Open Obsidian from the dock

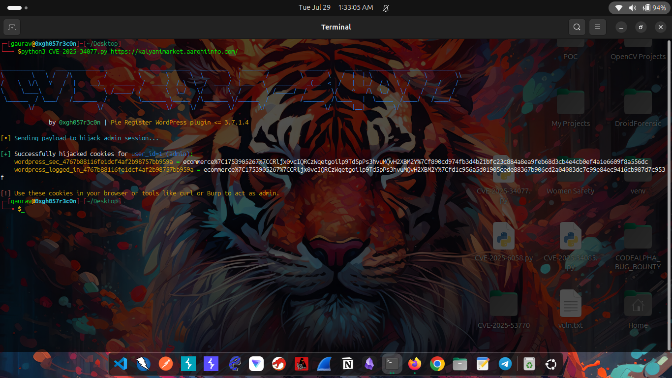[369, 364]
